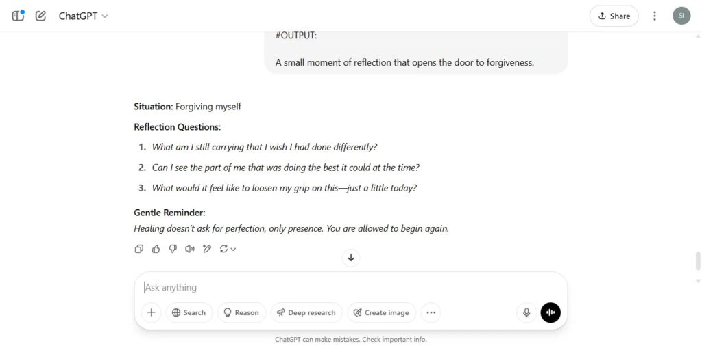702x348 pixels.
Task: Expand the regenerate response chevron menu
Action: [x=233, y=250]
